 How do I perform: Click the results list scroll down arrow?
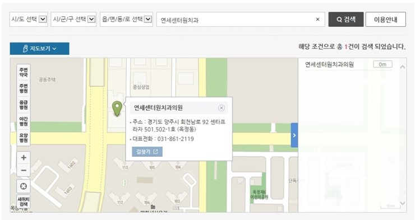402,203
